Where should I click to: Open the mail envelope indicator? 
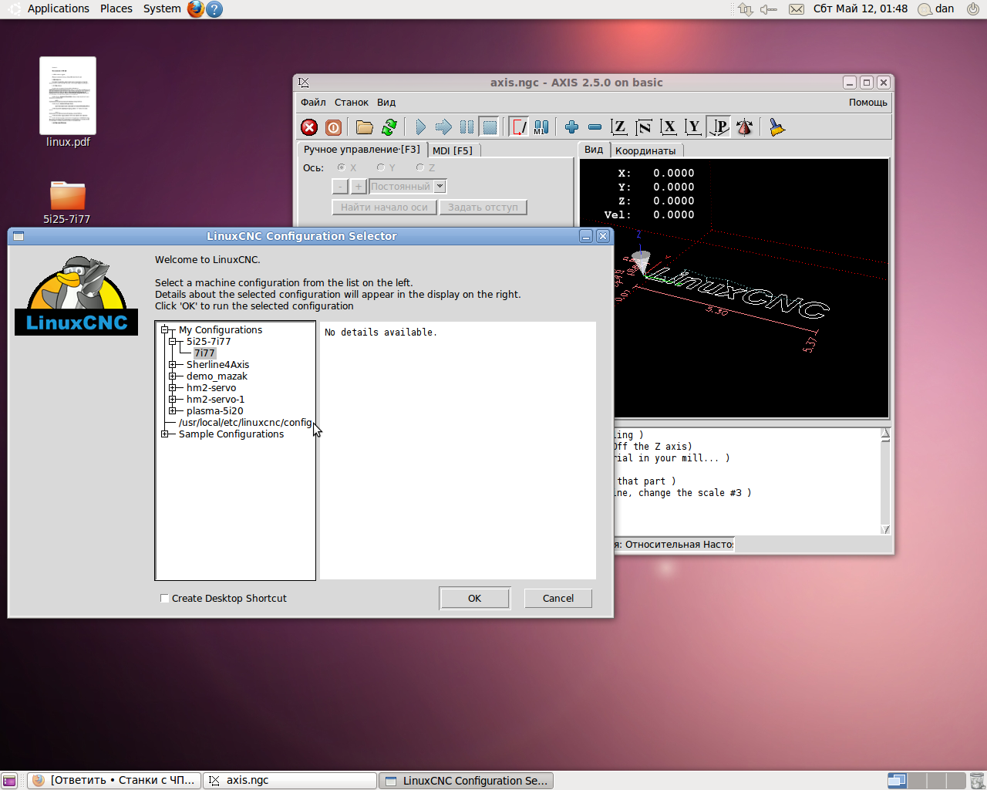point(797,9)
